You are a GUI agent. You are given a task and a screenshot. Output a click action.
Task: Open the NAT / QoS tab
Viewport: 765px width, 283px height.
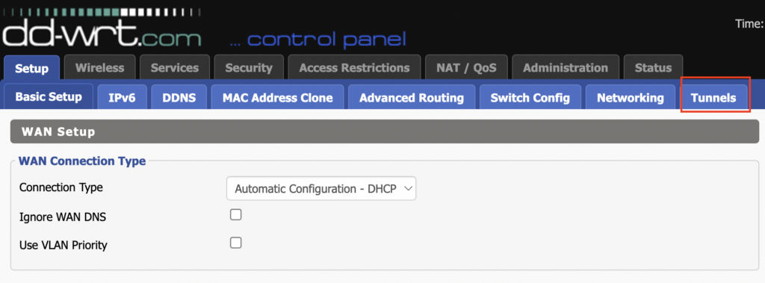pos(466,68)
